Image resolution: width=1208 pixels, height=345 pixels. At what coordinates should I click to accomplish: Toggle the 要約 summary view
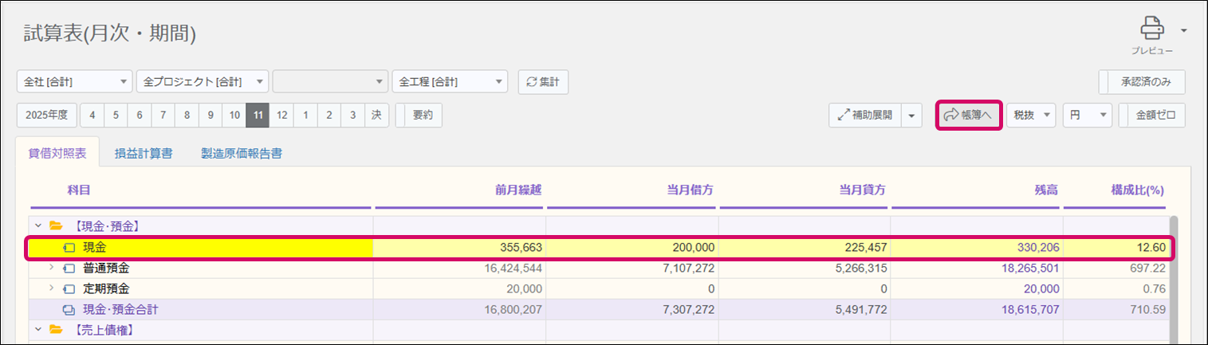[x=422, y=115]
